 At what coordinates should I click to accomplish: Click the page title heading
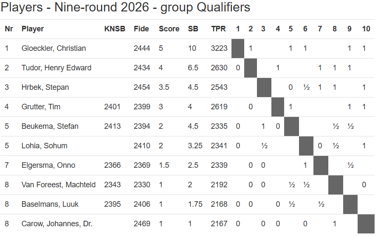(125, 8)
